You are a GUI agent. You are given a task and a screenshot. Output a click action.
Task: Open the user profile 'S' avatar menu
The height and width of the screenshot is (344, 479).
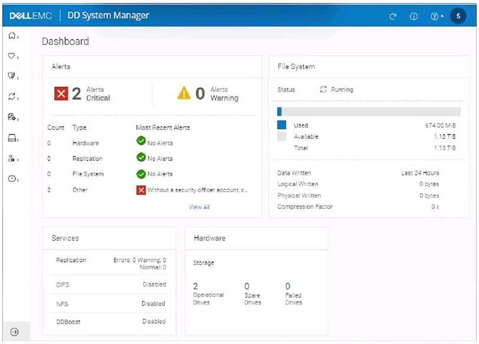[x=458, y=16]
